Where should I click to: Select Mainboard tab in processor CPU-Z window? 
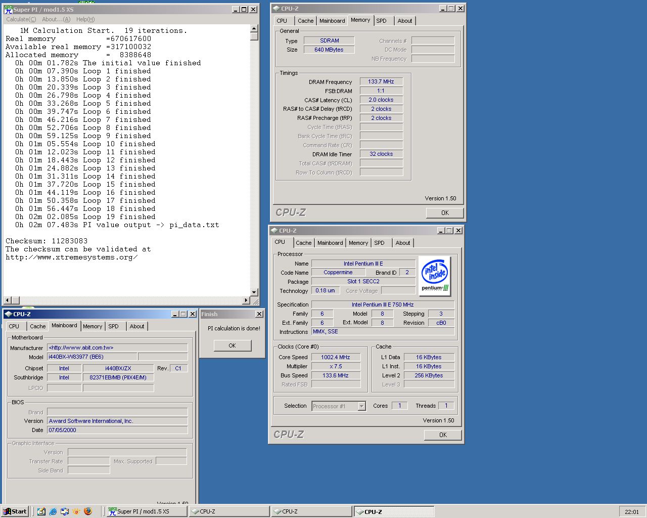(x=330, y=243)
